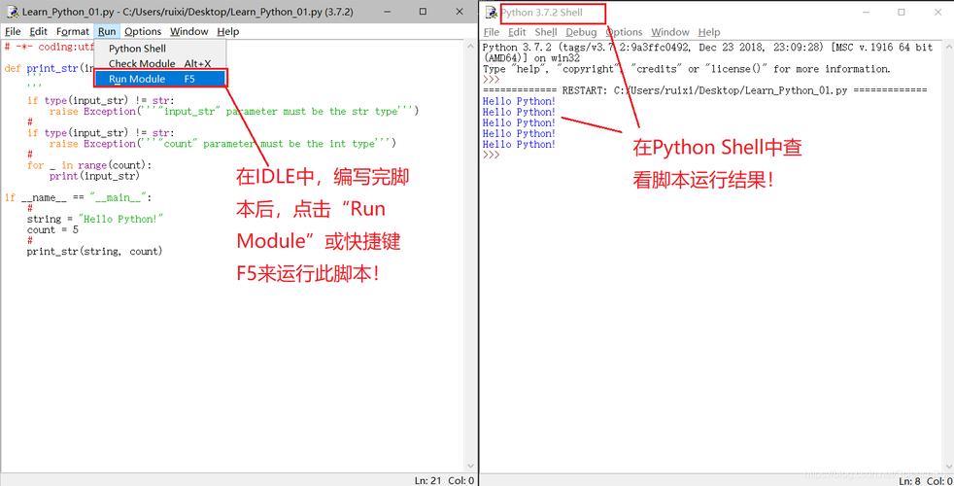Viewport: 954px width, 486px height.
Task: Choose Check Module Alt+X entry
Action: pyautogui.click(x=160, y=63)
